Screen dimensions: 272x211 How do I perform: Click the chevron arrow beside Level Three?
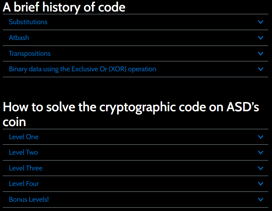[x=261, y=168]
